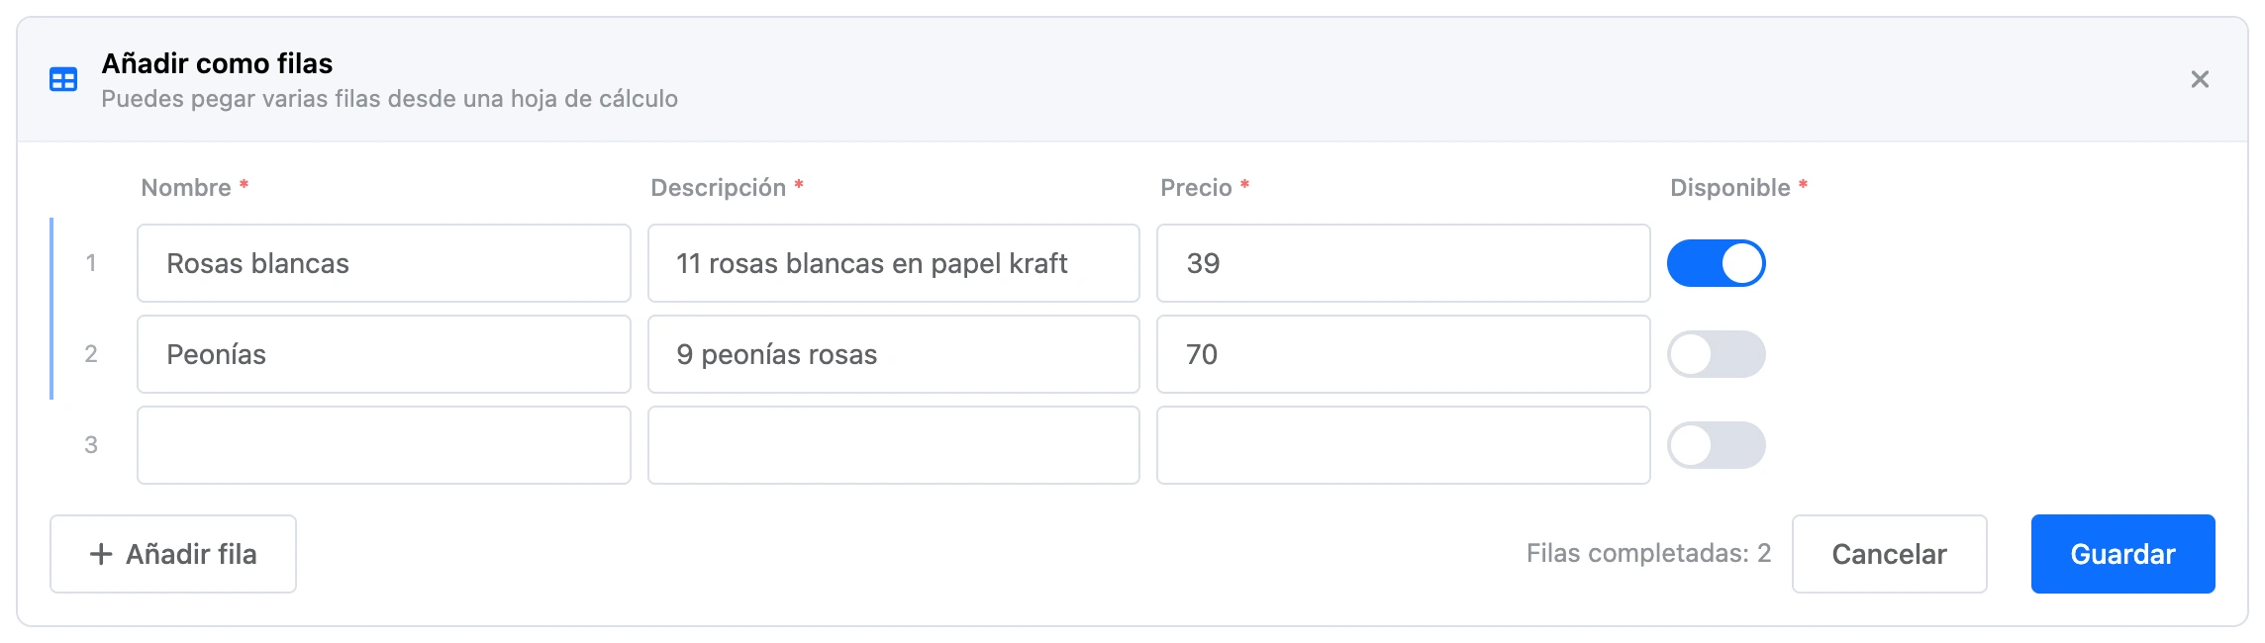
Task: Focus the empty Descripción field in row 3
Action: pos(894,445)
